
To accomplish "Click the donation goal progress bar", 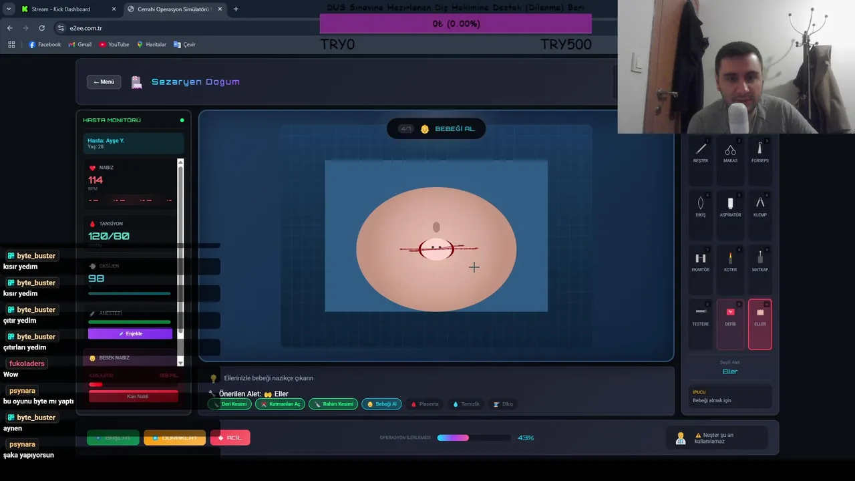I will click(x=456, y=23).
